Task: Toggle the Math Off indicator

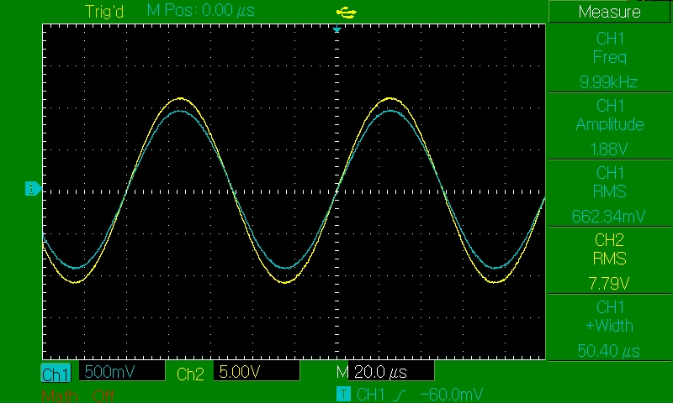Action: click(x=77, y=395)
